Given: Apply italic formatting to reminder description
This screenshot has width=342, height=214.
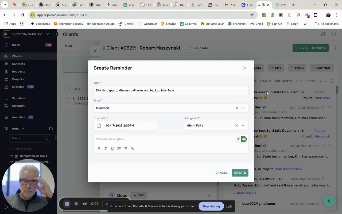Looking at the screenshot, I should pyautogui.click(x=106, y=149).
